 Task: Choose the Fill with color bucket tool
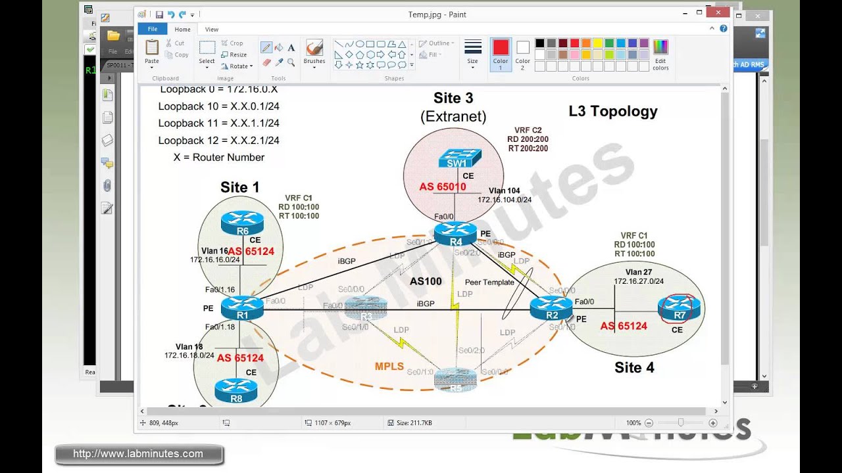coord(279,47)
